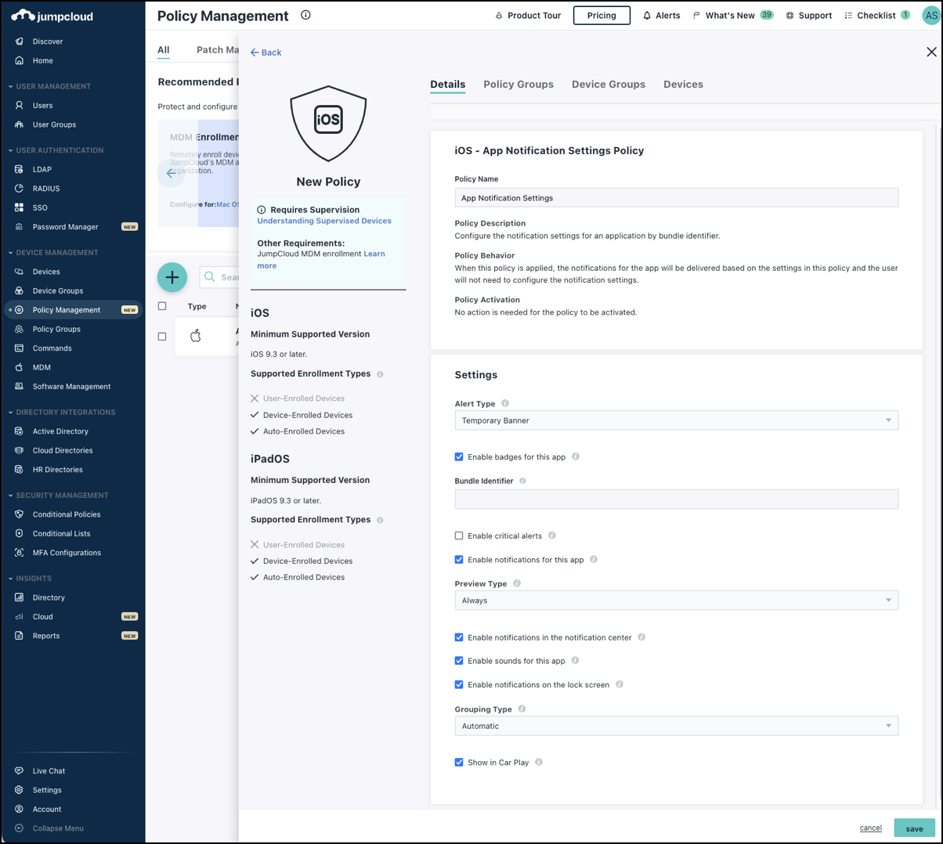Screen dimensions: 943x844
Task: Click the info icon next to Alert Type
Action: tap(505, 403)
